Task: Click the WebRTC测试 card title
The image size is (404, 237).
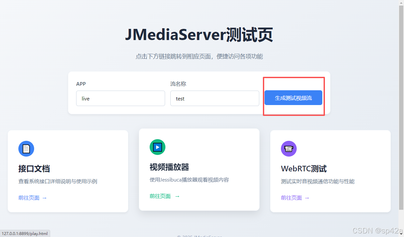Action: [304, 169]
